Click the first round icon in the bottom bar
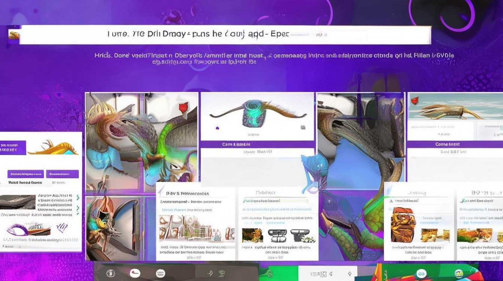Screen dimensions: 503x281 tap(110, 273)
